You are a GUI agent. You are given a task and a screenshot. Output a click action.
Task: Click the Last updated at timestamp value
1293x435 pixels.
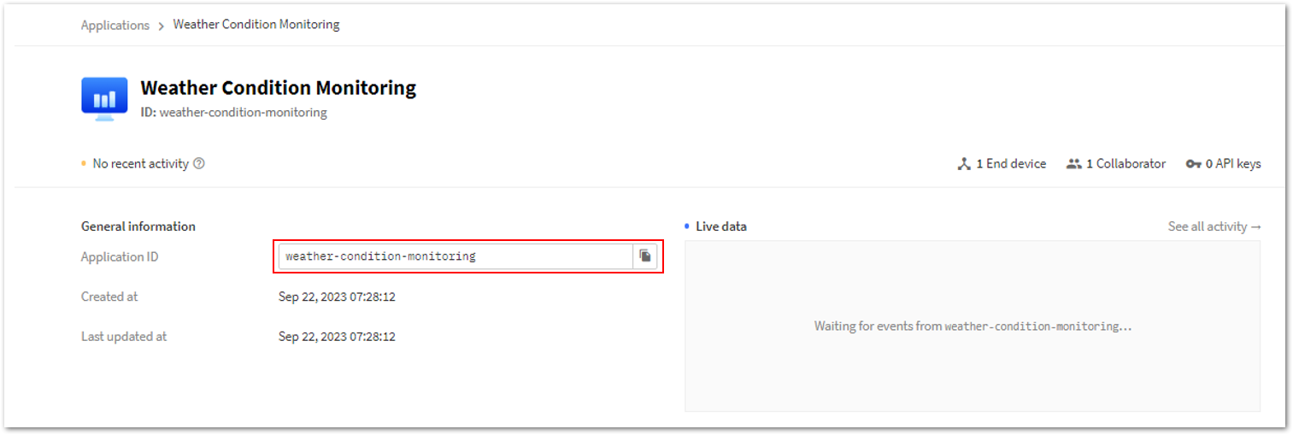coord(337,337)
